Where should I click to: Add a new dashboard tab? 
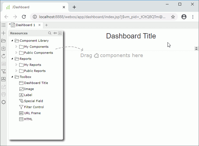(46, 25)
